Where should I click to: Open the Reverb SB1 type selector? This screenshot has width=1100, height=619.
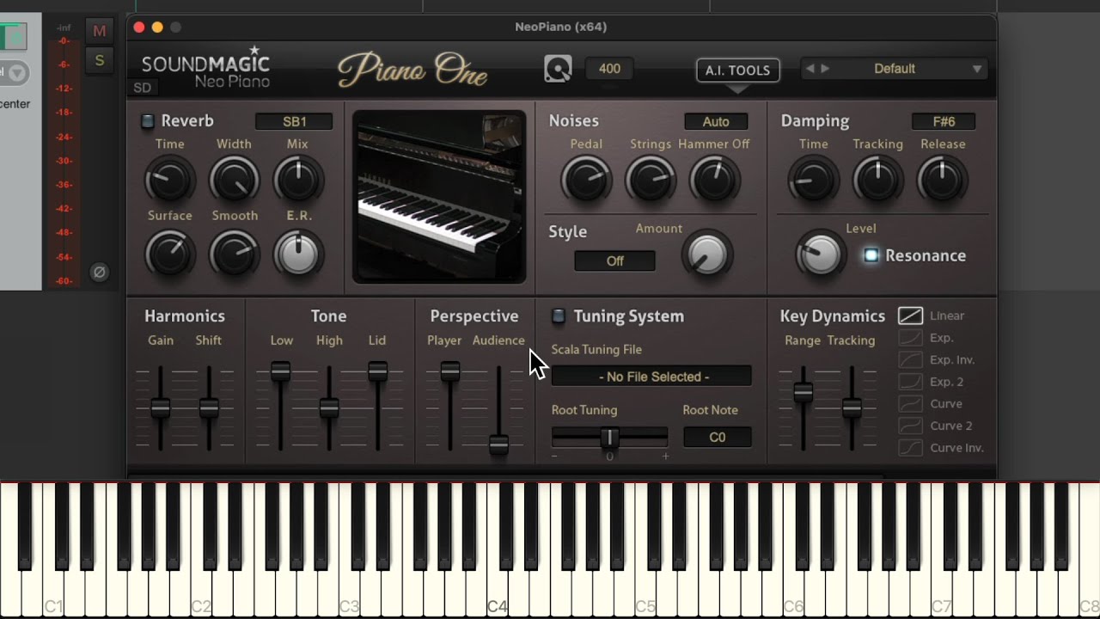294,121
